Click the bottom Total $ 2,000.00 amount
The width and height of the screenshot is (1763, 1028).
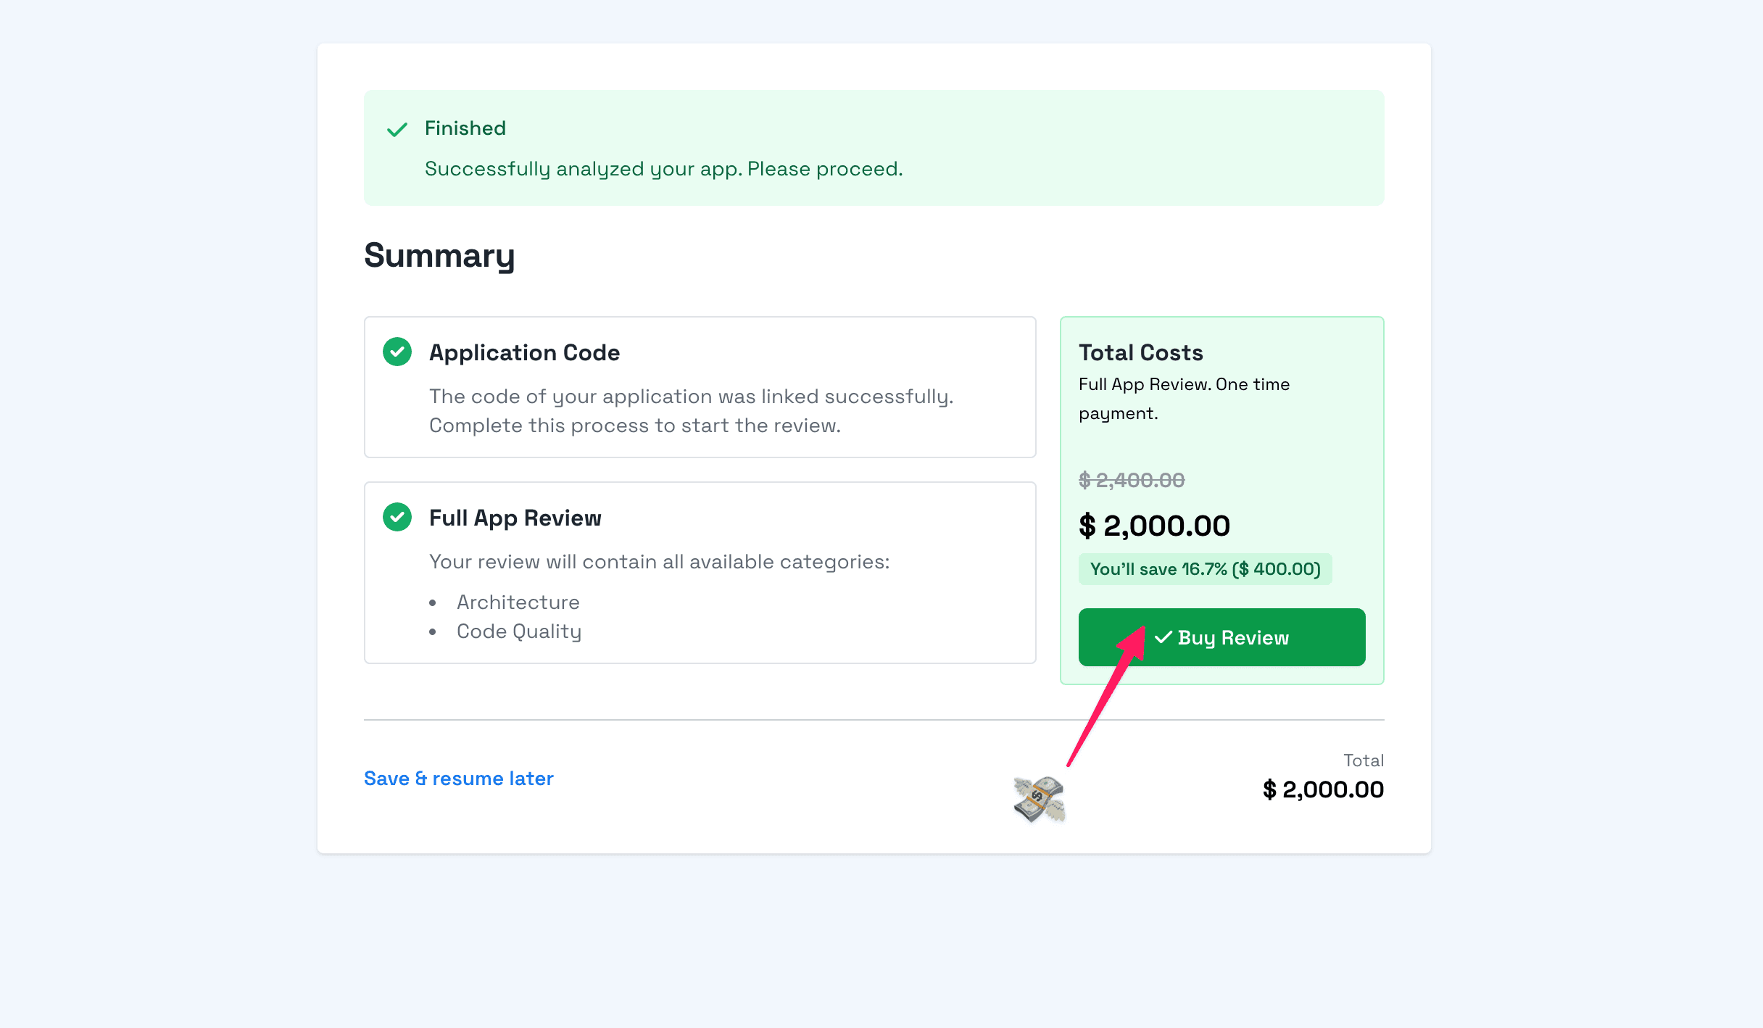coord(1322,789)
